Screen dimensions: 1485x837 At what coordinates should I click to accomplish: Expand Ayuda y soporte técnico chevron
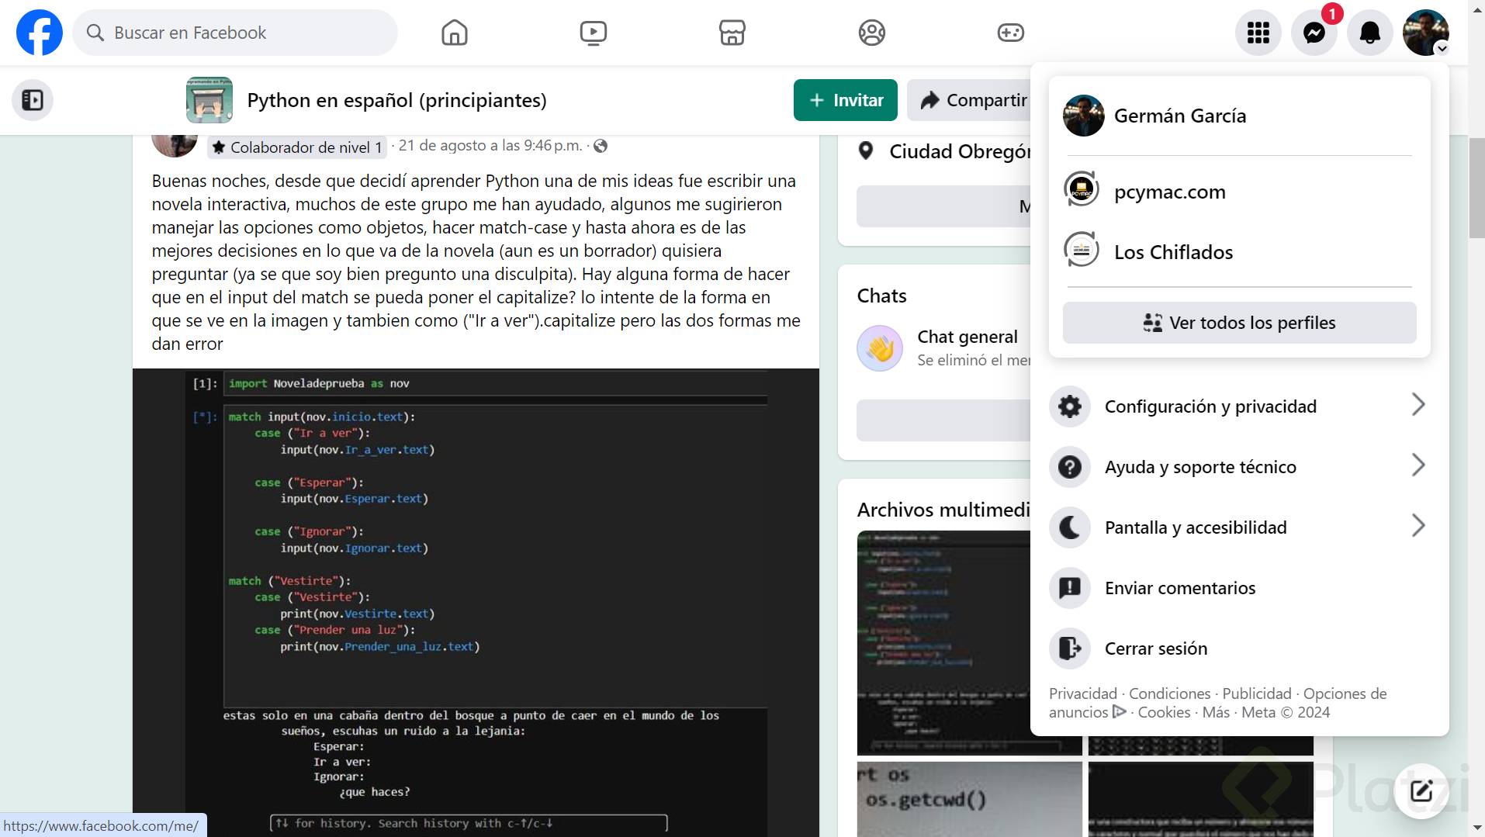[x=1418, y=465]
